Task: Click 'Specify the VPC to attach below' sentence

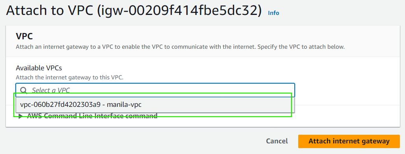Action: click(x=301, y=47)
